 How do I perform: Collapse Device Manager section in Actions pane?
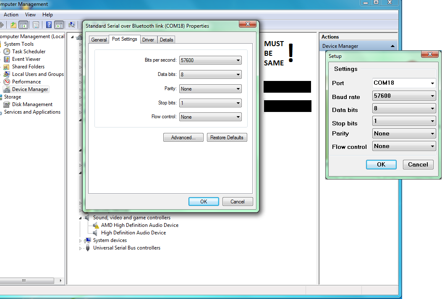[x=392, y=46]
